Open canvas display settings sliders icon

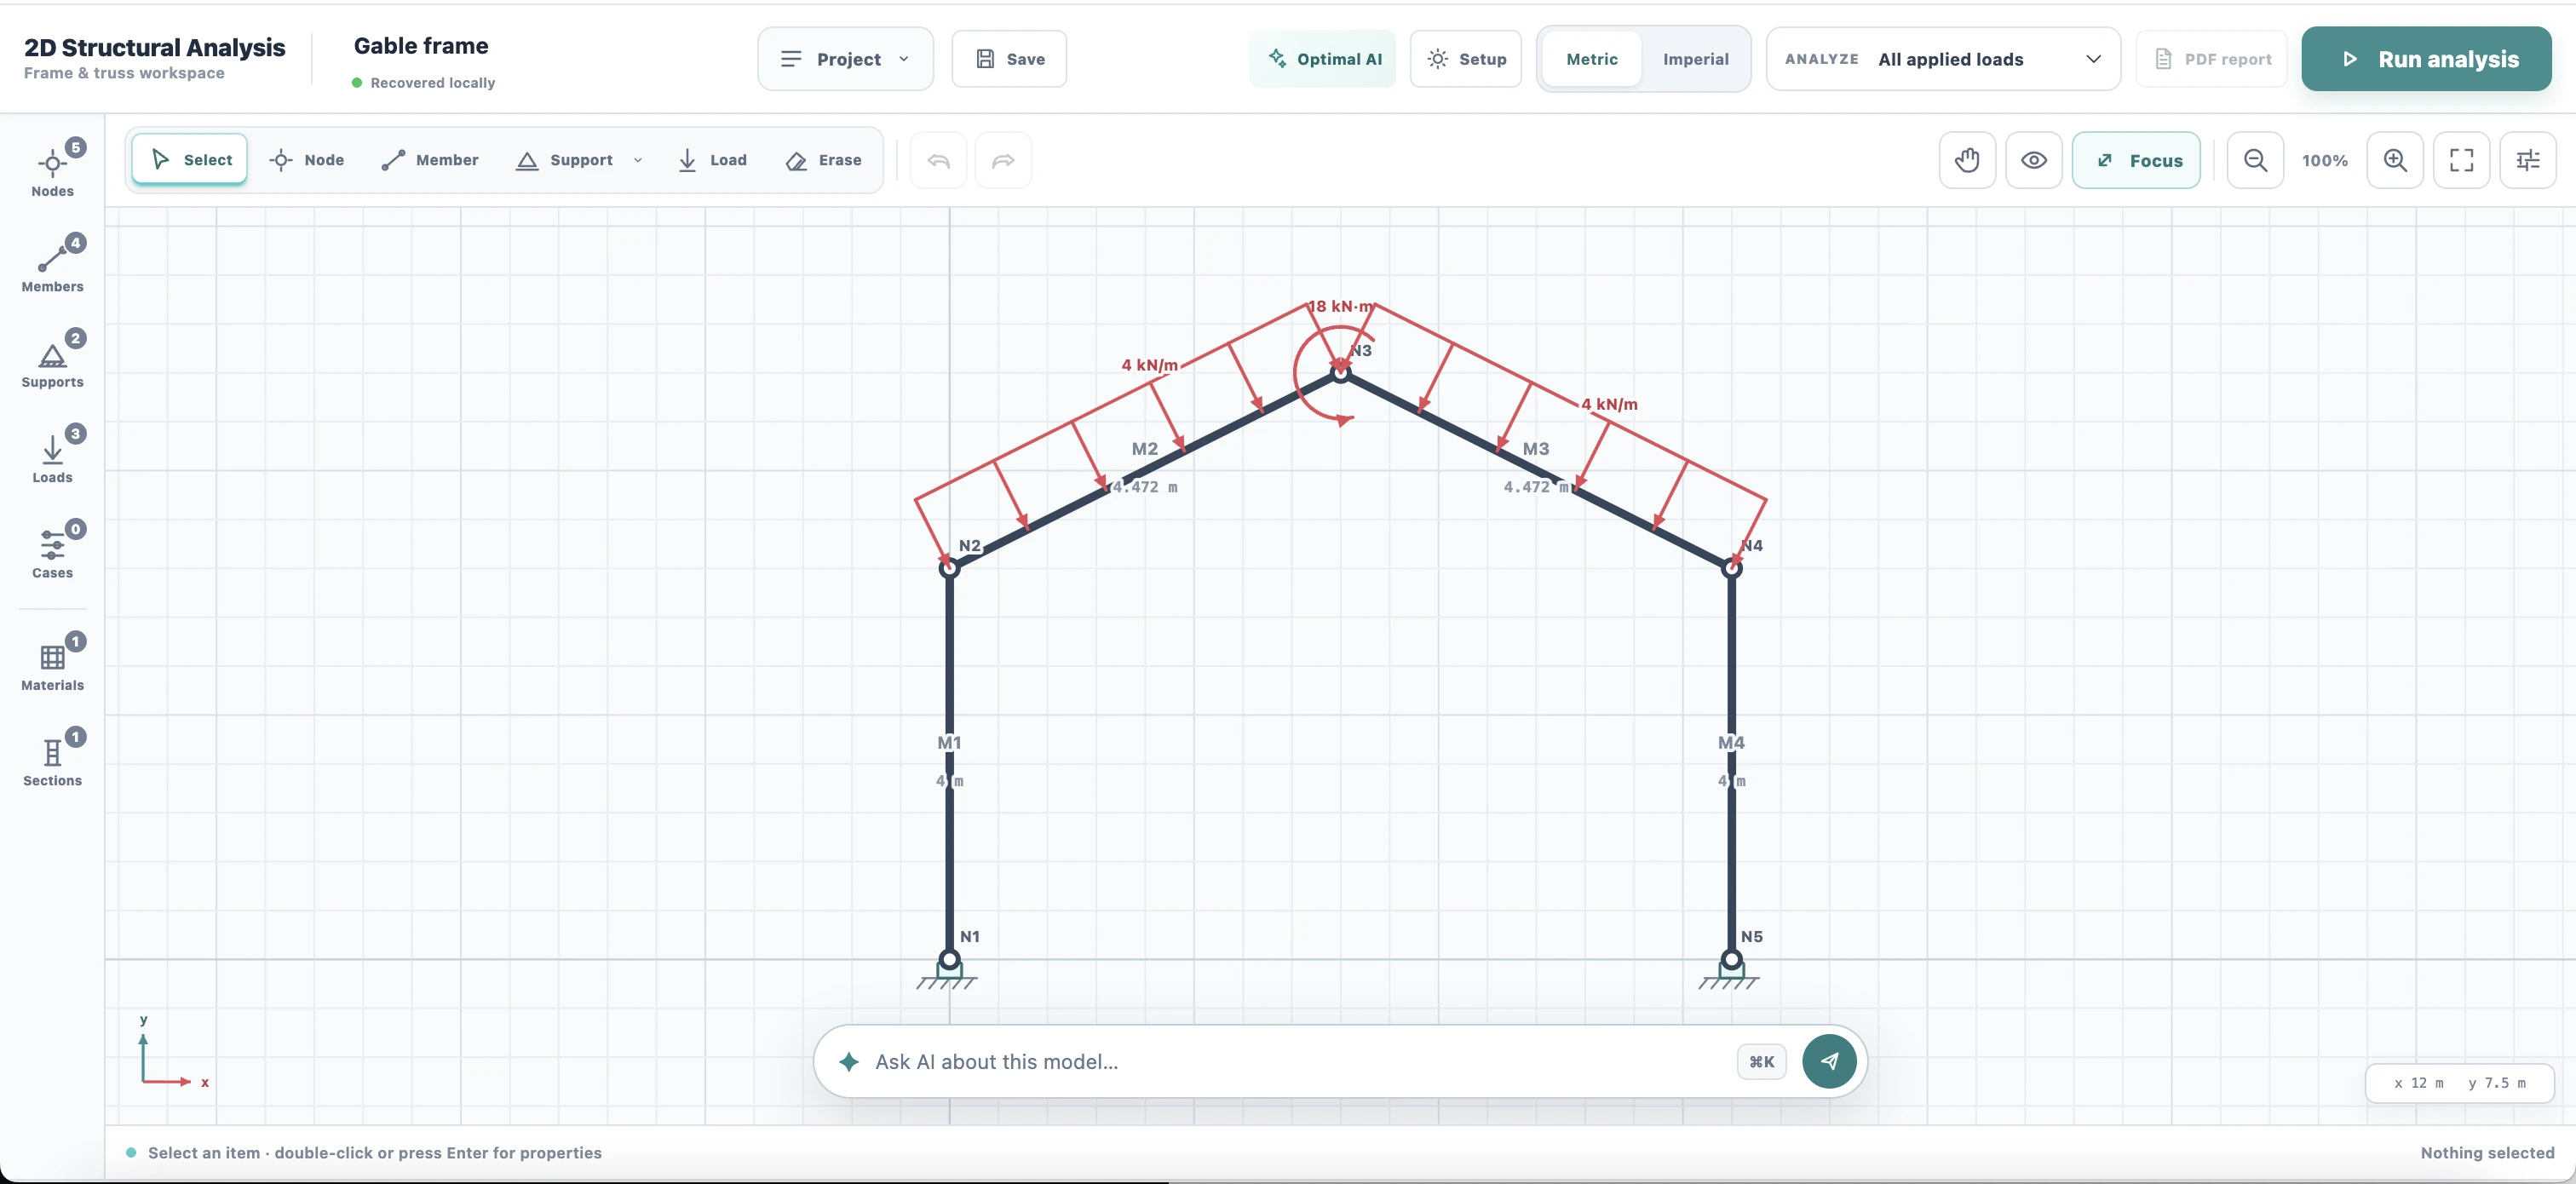pos(2528,160)
